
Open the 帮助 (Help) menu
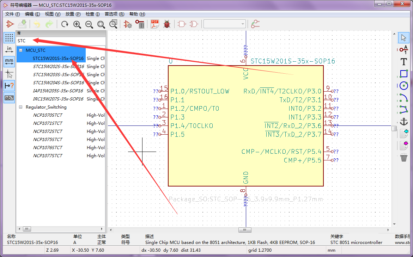point(137,14)
